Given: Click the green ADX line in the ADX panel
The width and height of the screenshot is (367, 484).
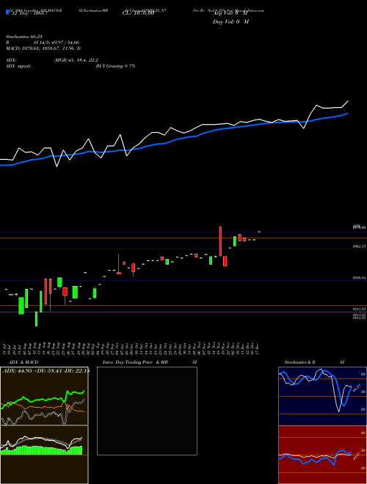Looking at the screenshot, I should 43,400.
